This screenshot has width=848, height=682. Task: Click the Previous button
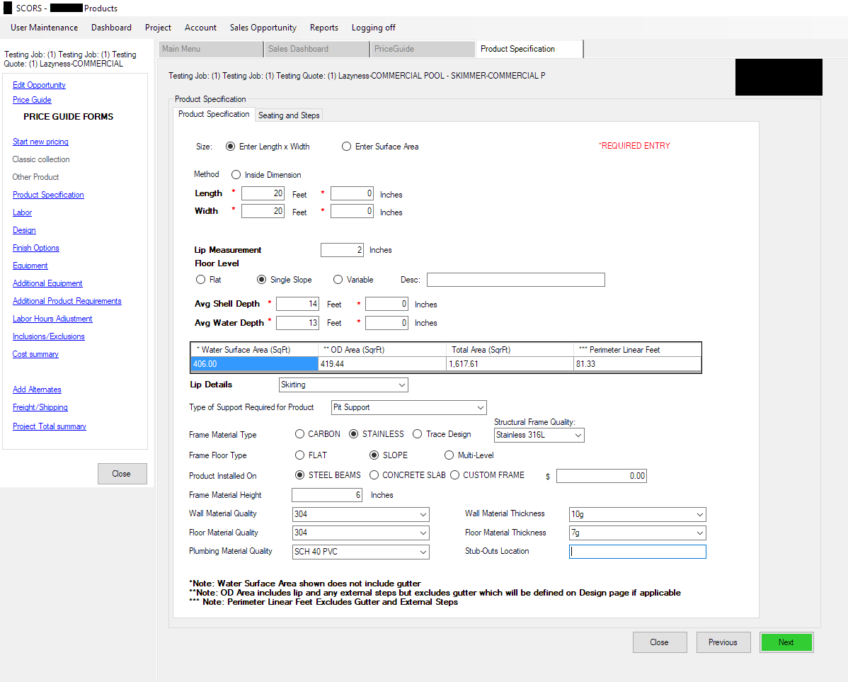(723, 642)
